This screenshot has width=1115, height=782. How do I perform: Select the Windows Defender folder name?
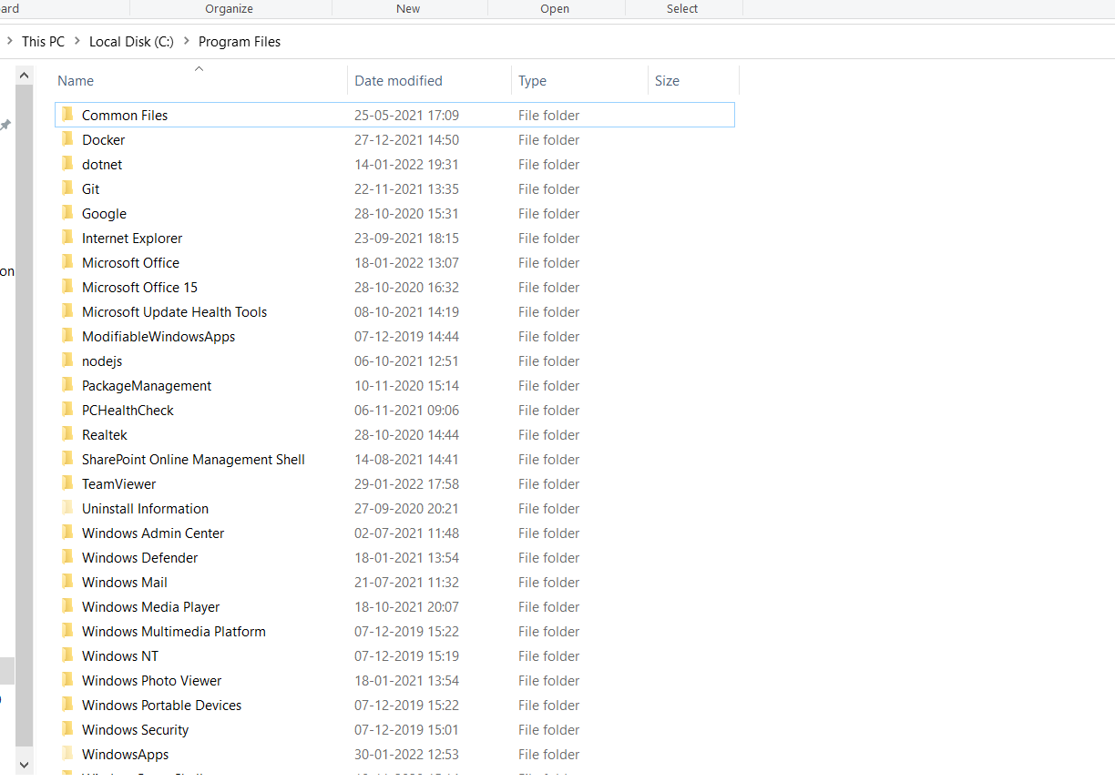click(140, 557)
